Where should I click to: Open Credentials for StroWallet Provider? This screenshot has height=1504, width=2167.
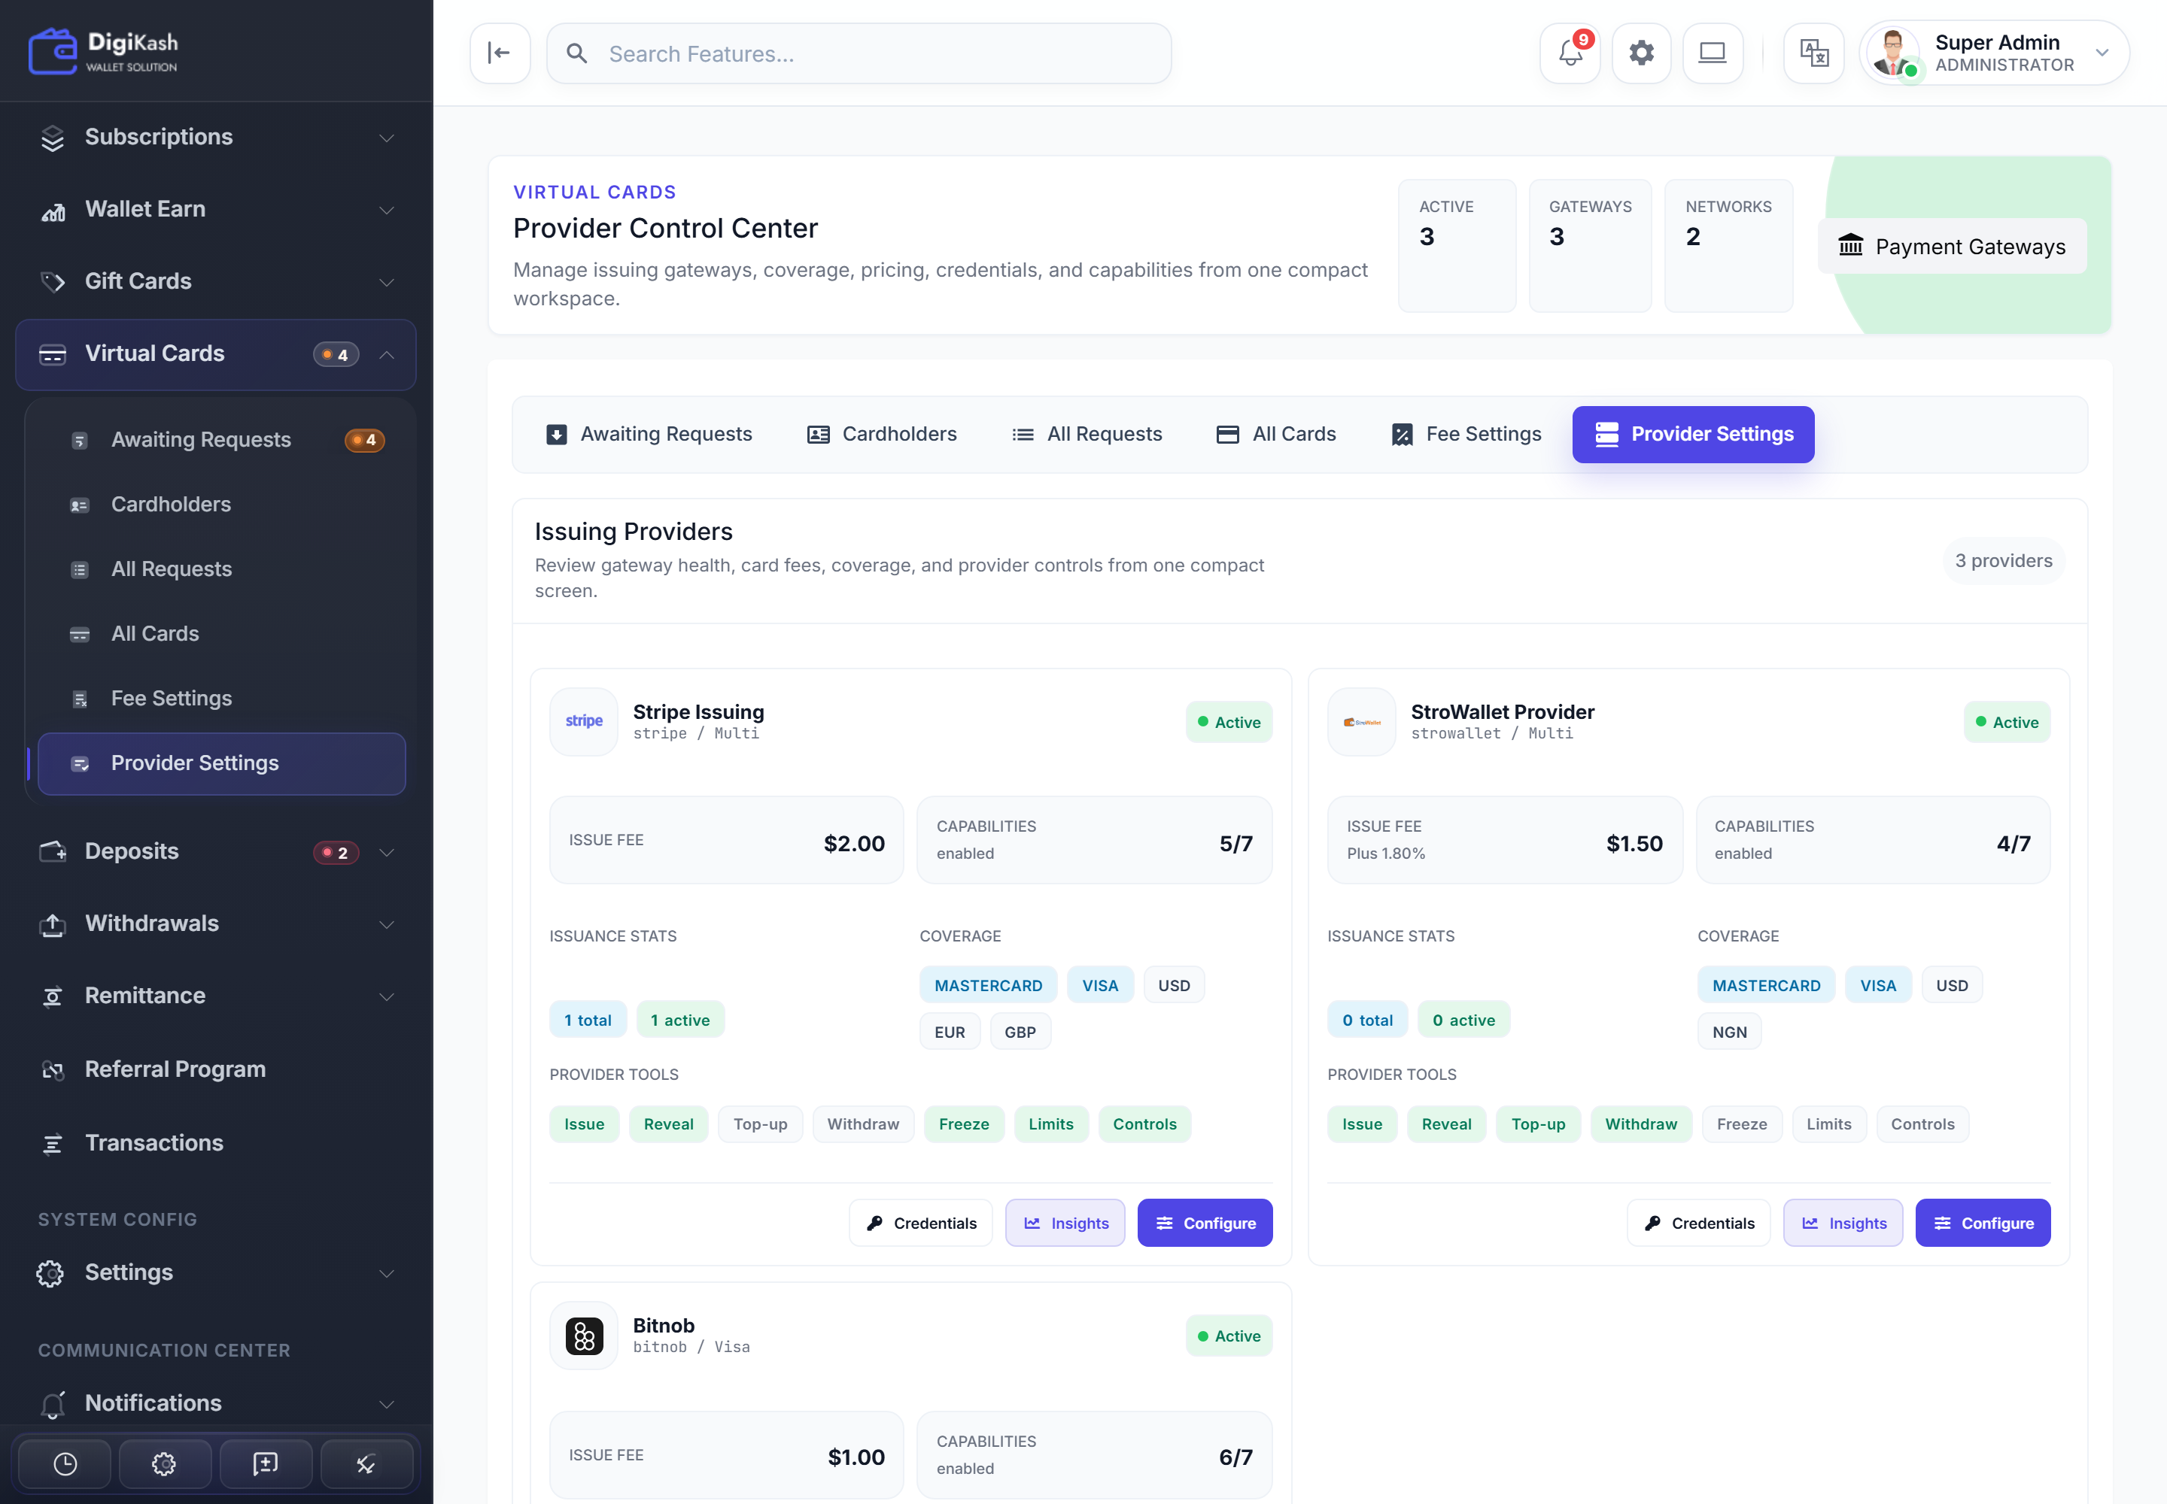tap(1698, 1224)
